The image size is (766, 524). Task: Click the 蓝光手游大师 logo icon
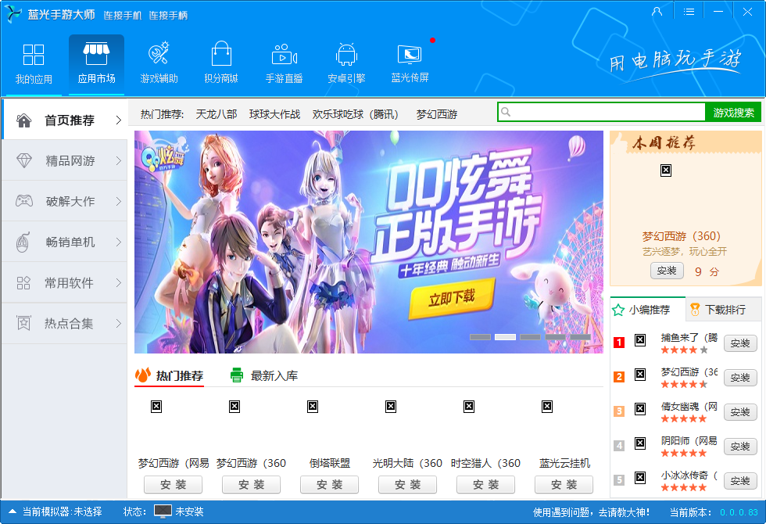click(13, 14)
